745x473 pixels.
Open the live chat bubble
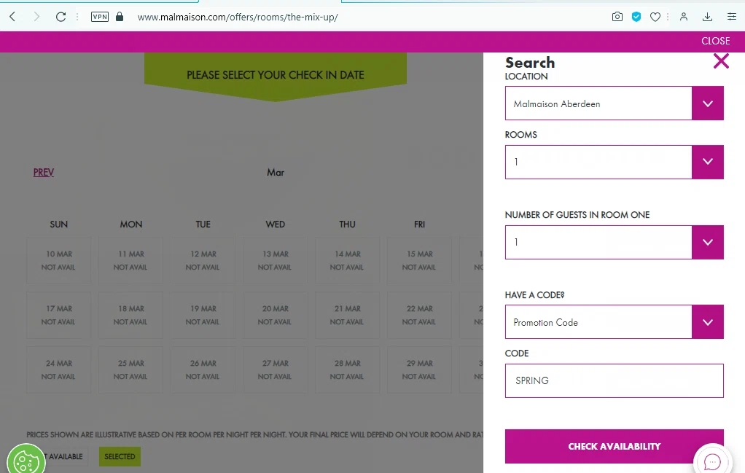coord(712,461)
